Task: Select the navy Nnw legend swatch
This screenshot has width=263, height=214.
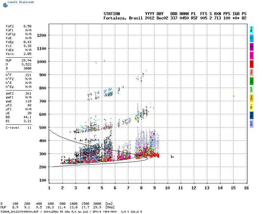Action: click(251, 116)
